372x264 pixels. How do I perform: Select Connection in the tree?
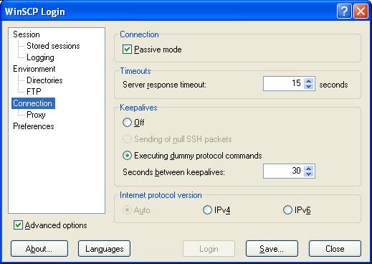coord(33,103)
